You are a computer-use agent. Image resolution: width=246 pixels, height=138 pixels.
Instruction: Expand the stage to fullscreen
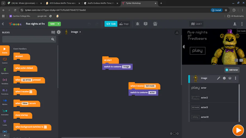[x=241, y=60]
